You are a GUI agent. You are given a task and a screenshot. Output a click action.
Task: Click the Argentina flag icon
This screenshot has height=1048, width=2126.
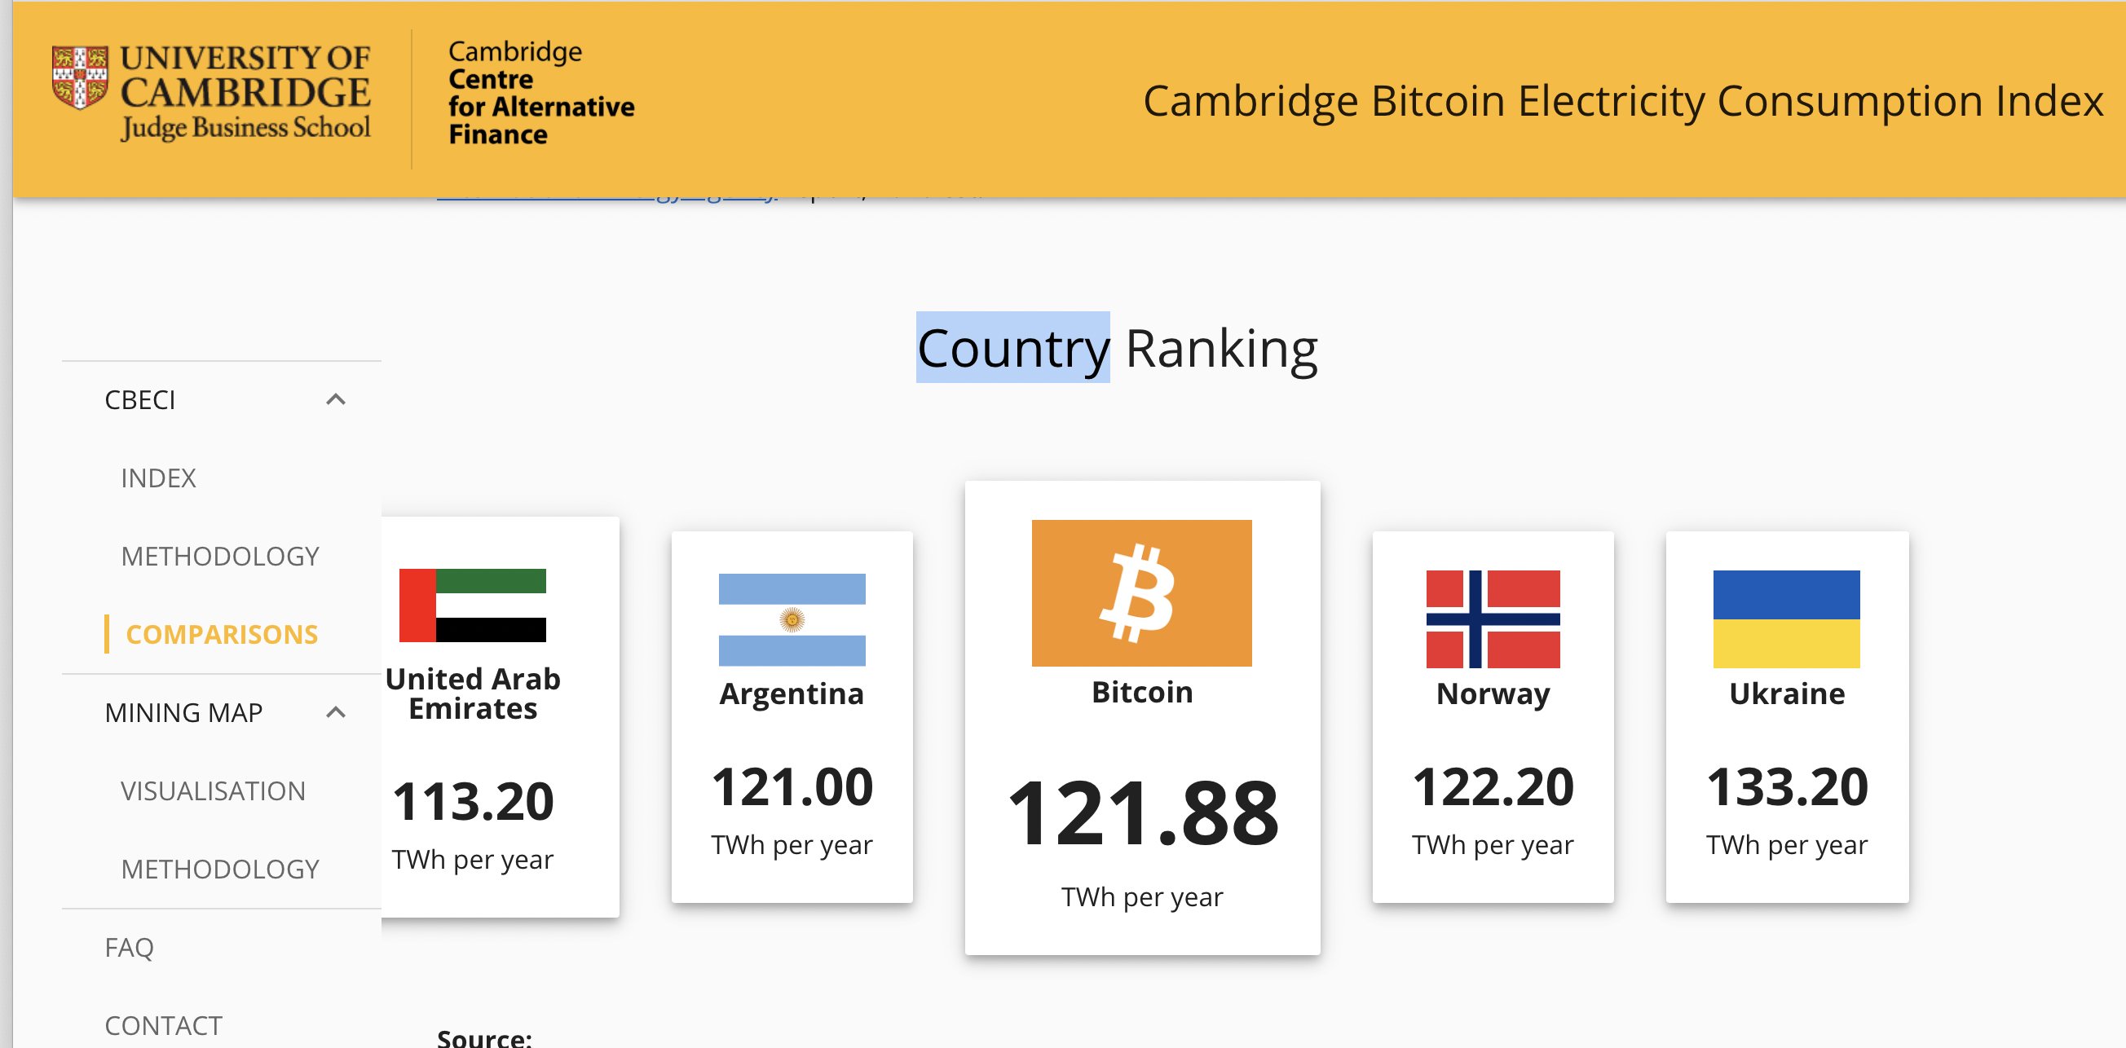click(x=792, y=619)
